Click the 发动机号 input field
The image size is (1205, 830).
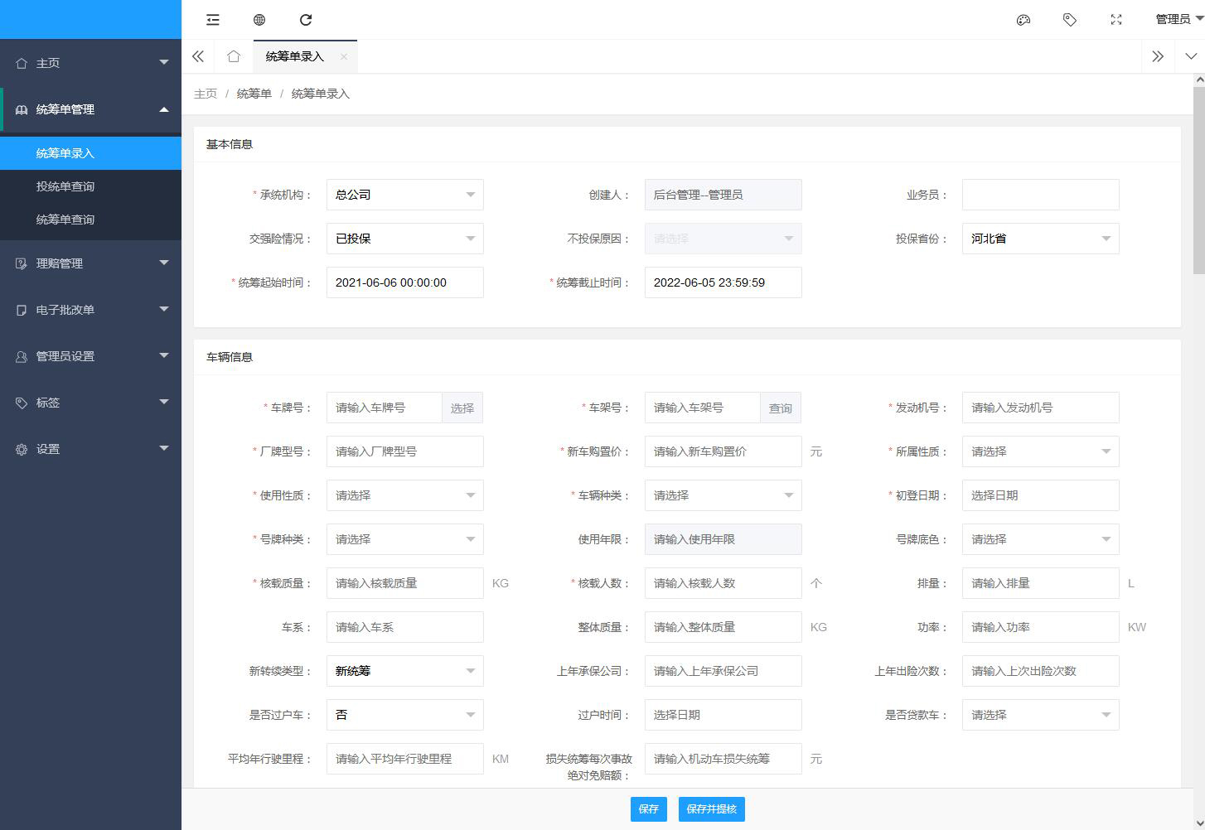(x=1041, y=408)
